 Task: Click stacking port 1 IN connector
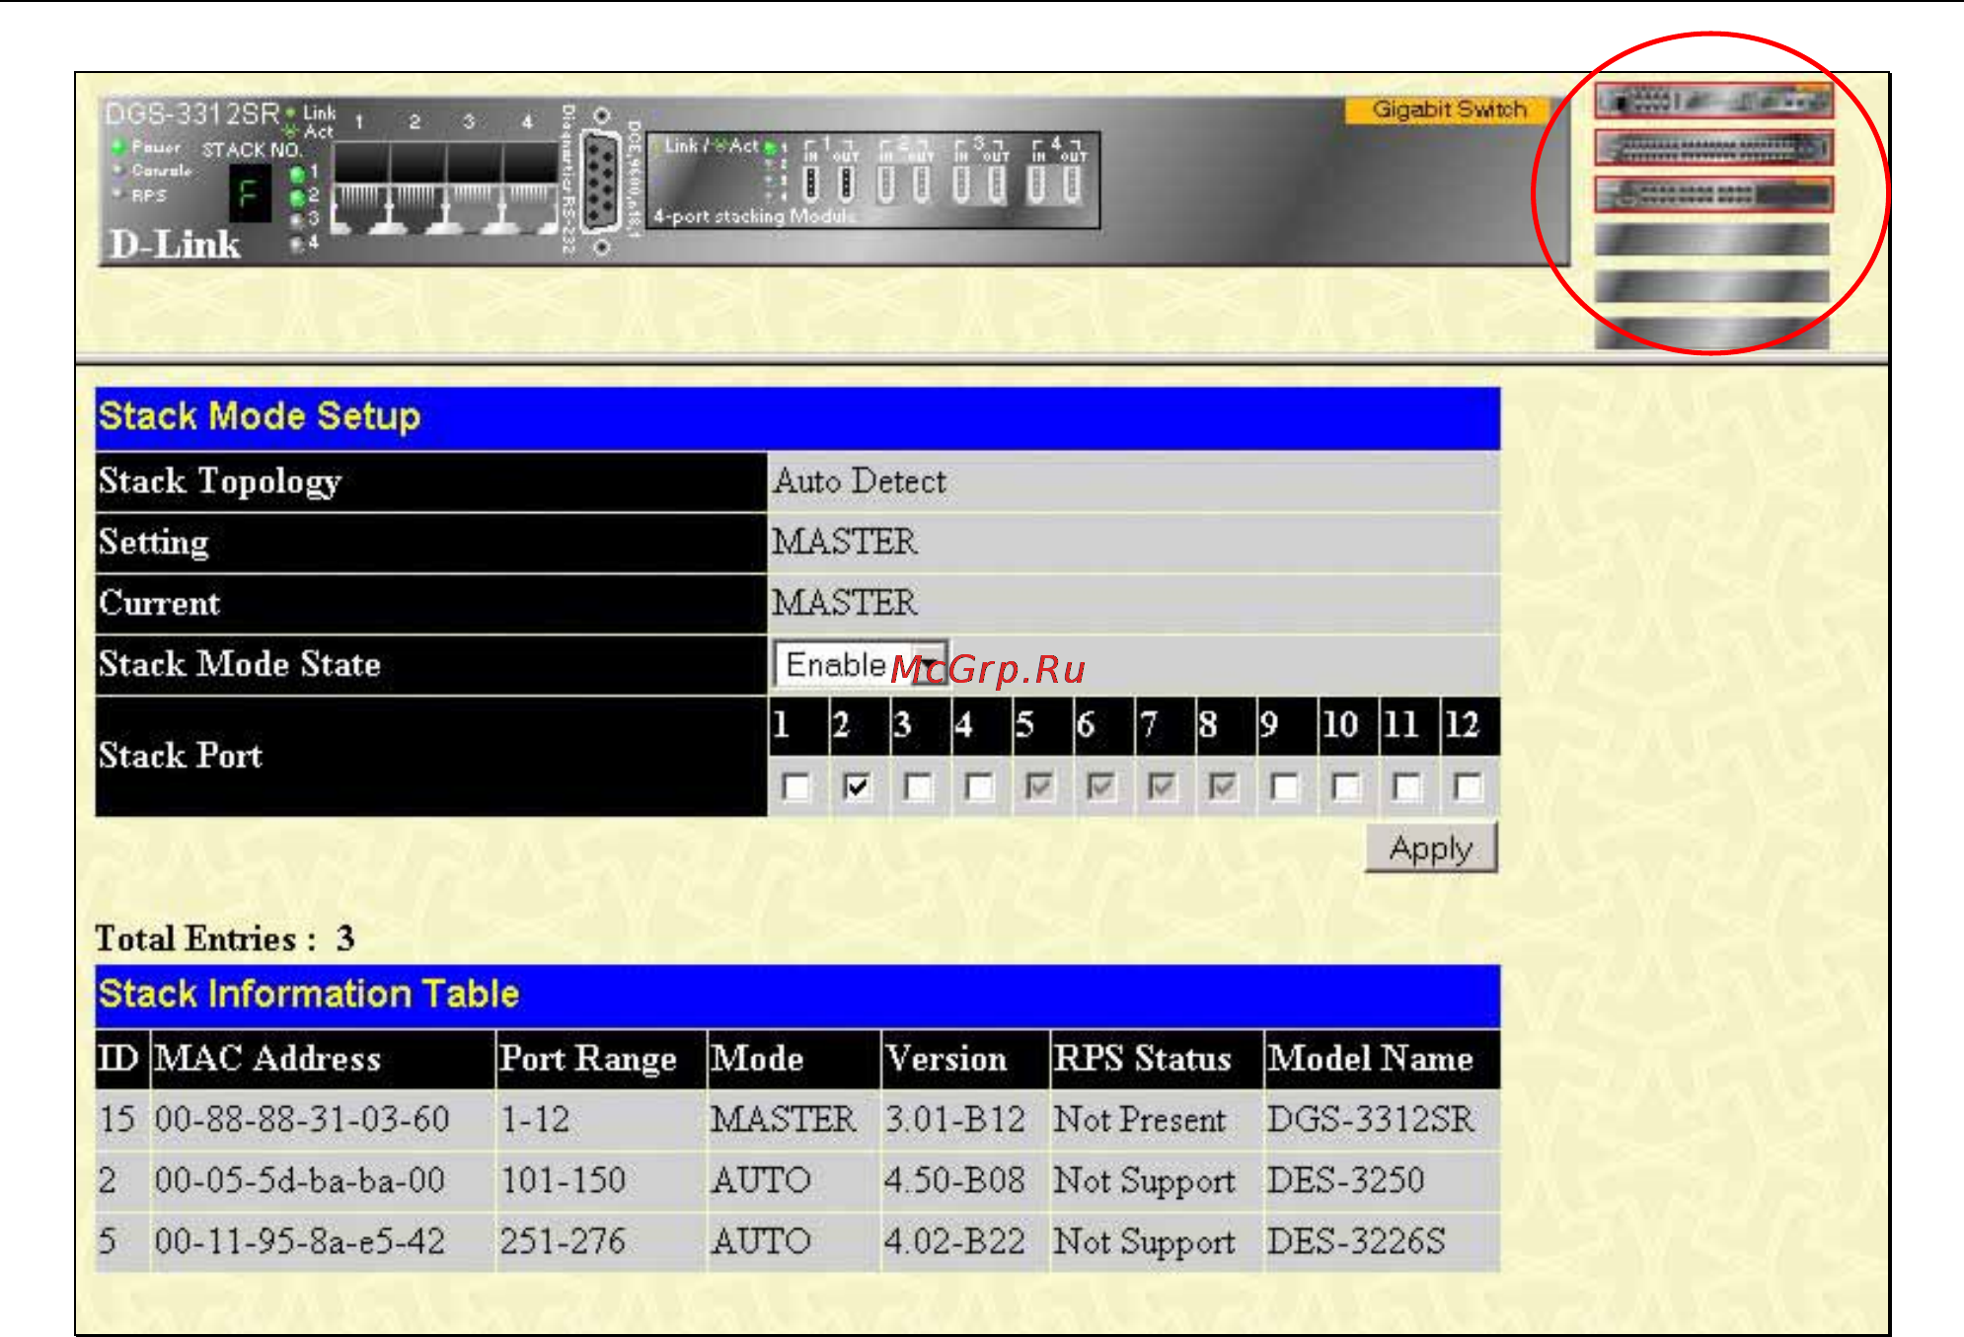tap(811, 184)
